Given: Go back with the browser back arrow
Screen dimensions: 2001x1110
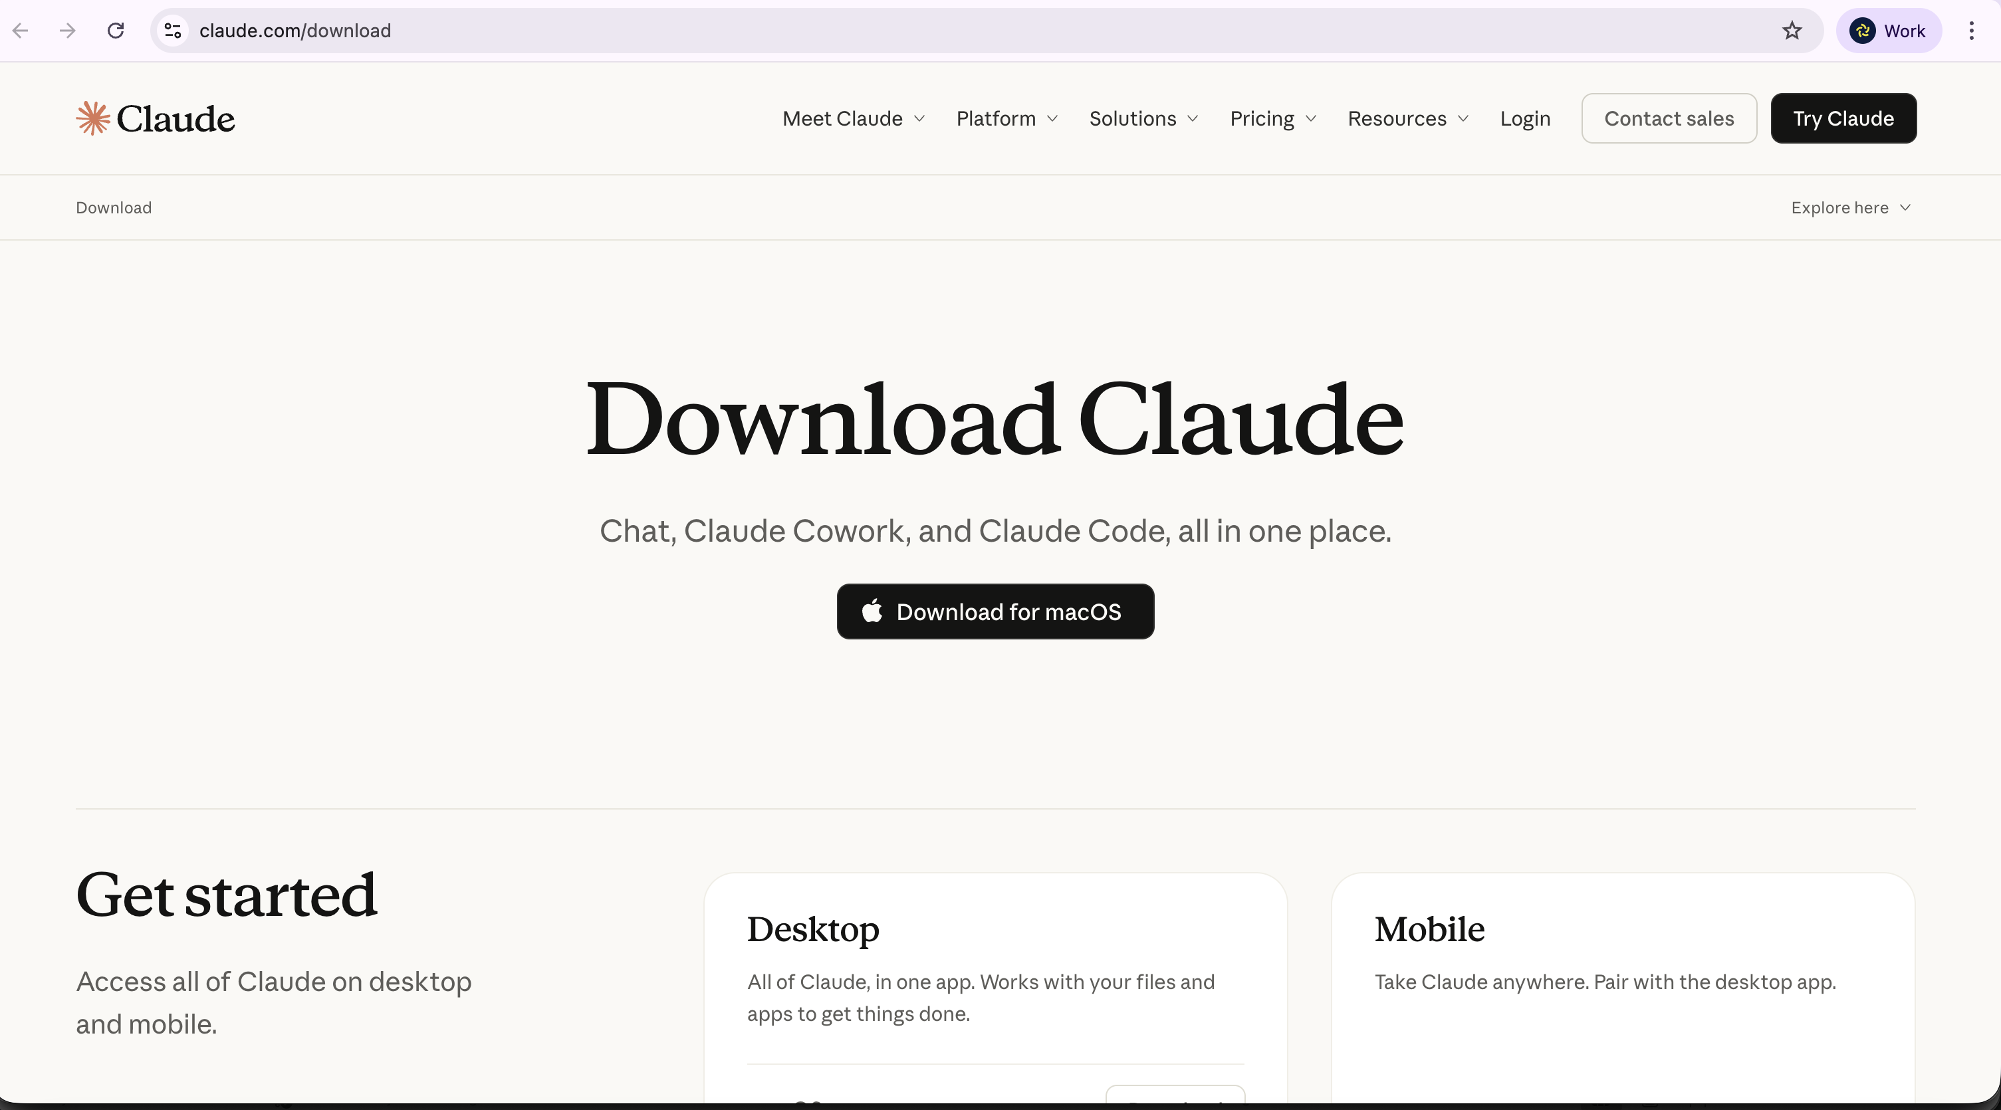Looking at the screenshot, I should coord(21,31).
